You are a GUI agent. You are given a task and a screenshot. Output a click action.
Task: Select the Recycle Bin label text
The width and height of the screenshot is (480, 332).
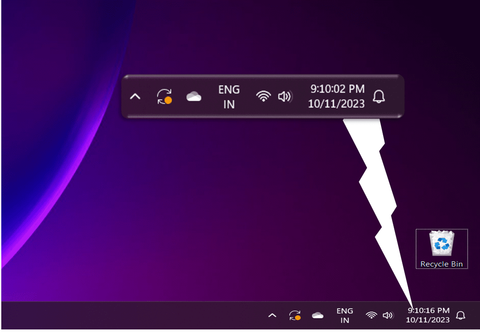pyautogui.click(x=441, y=264)
